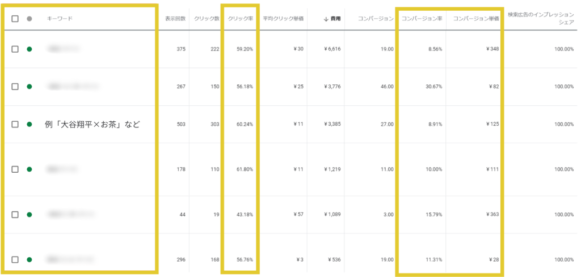Viewport: 581px width, 277px height.
Task: Select checkbox of row with 59.20% click rate
Action: (x=15, y=49)
